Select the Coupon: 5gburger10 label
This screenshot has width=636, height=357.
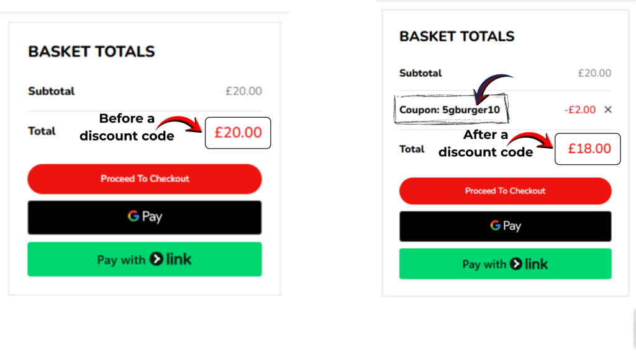tap(451, 110)
